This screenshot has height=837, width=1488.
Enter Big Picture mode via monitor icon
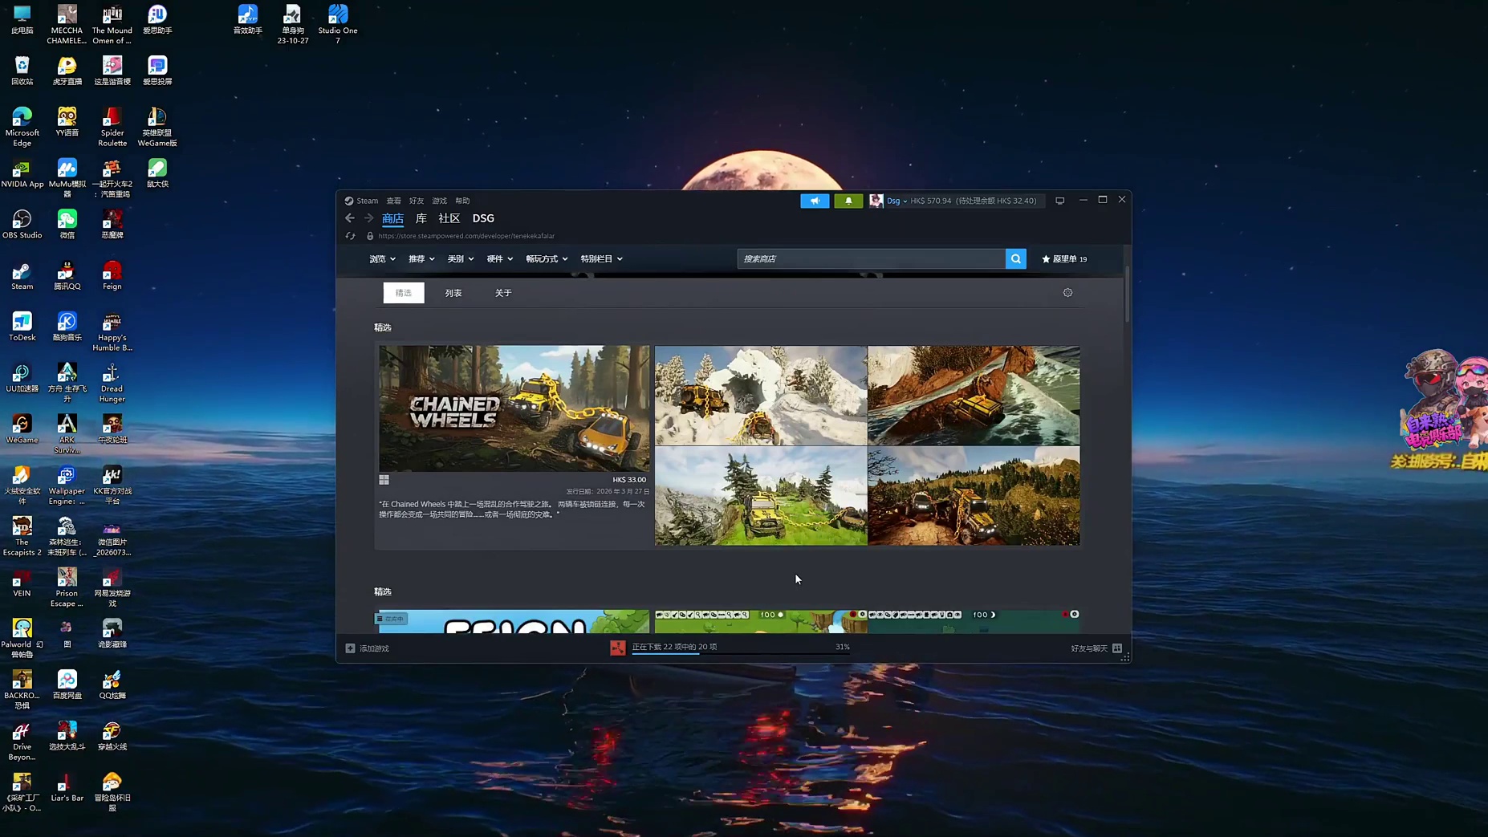(1060, 201)
